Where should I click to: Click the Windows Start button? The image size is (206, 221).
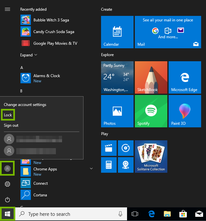[x=7, y=214]
